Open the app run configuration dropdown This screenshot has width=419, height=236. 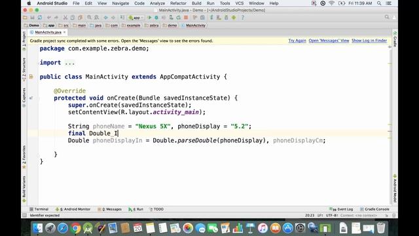[136, 18]
